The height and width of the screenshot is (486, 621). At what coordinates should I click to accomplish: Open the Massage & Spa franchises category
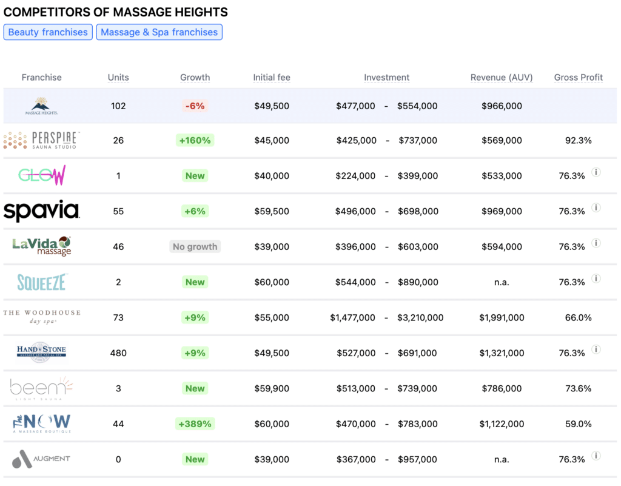159,32
